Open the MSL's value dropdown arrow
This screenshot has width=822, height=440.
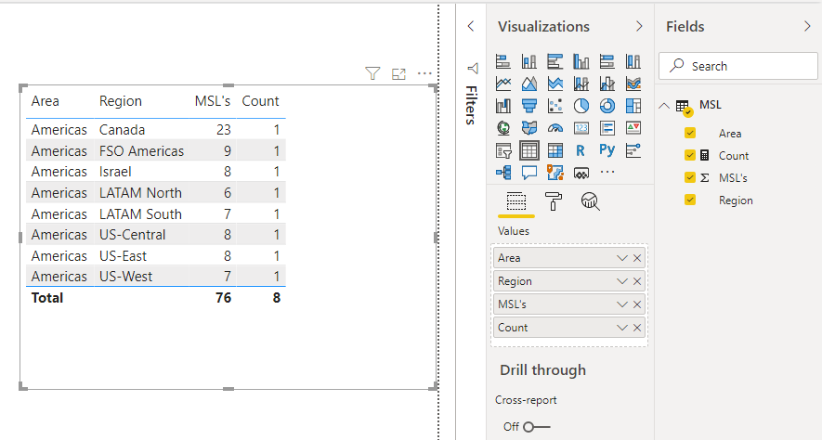tap(621, 304)
